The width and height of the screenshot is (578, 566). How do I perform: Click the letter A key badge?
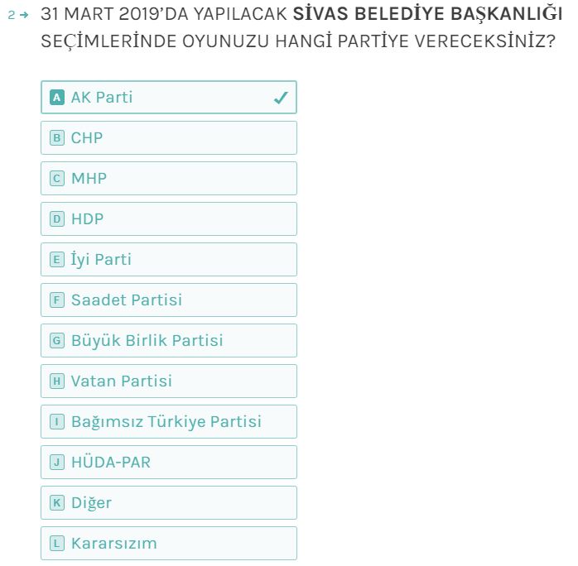(57, 98)
